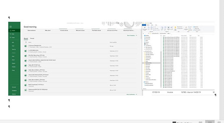Select Videos in Explorer navigation pane
Viewport: 224px width, 123px height.
click(x=147, y=44)
